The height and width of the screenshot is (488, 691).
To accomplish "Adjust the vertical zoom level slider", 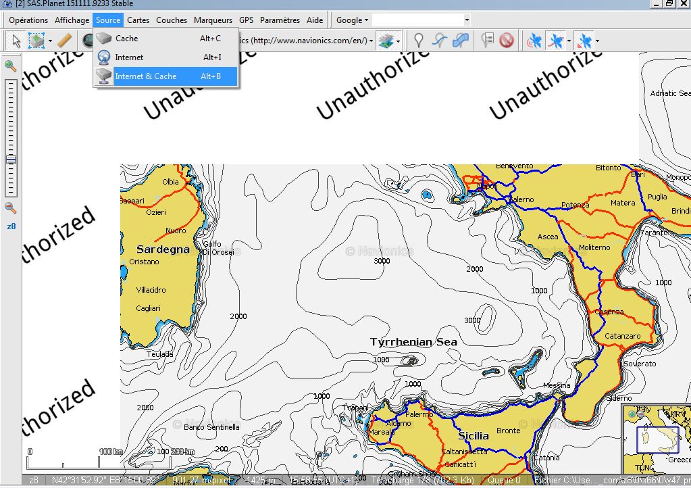I will (x=11, y=160).
